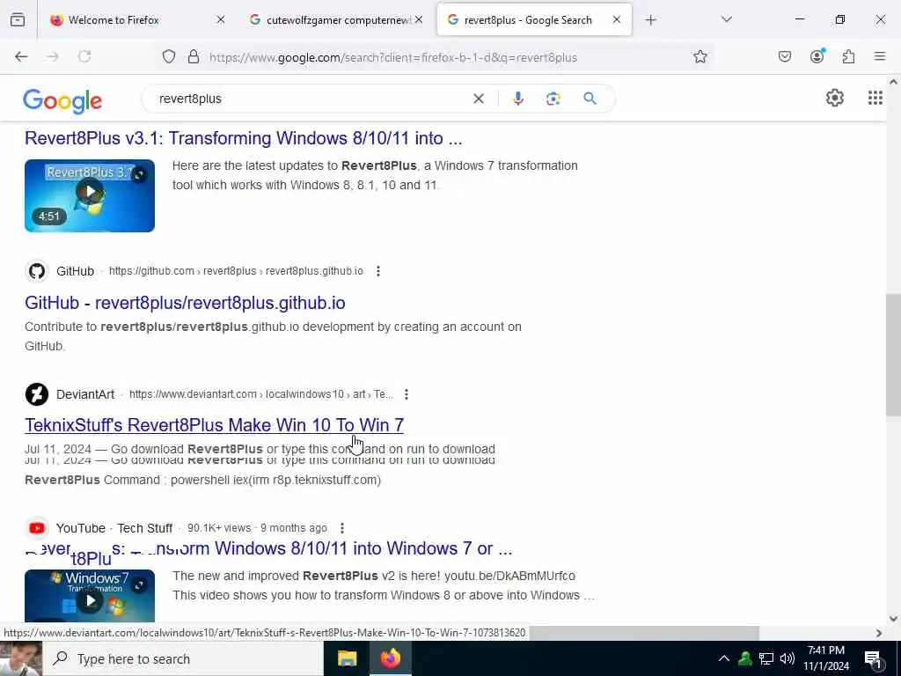Open more options for DeviantArt result
901x676 pixels.
pyautogui.click(x=407, y=394)
